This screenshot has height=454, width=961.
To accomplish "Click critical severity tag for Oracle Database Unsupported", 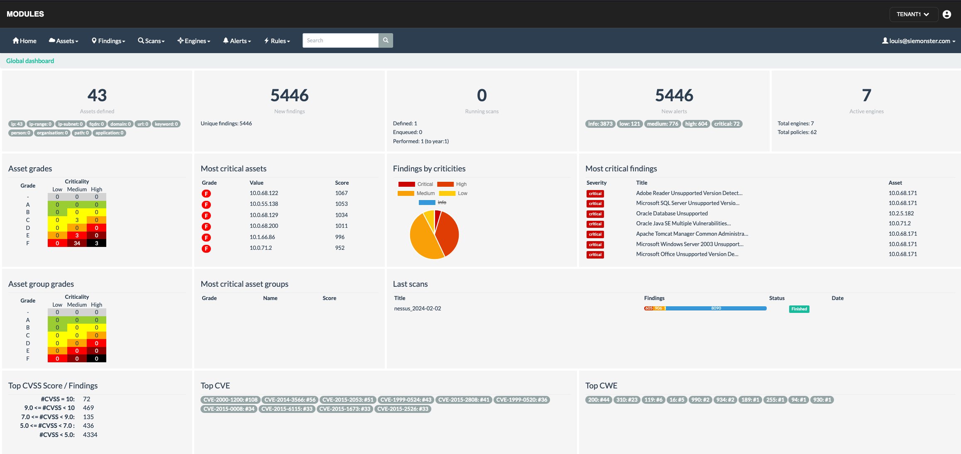I will (x=595, y=214).
